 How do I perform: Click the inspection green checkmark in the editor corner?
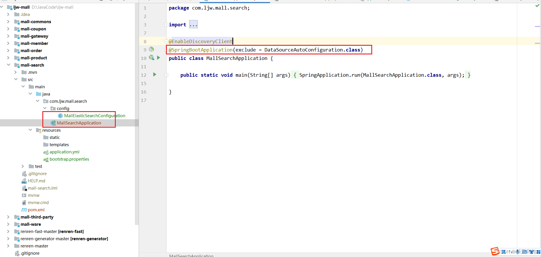click(x=537, y=6)
